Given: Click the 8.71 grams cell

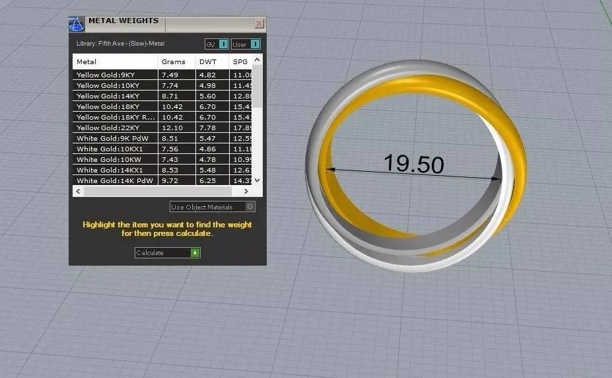Looking at the screenshot, I should point(176,96).
